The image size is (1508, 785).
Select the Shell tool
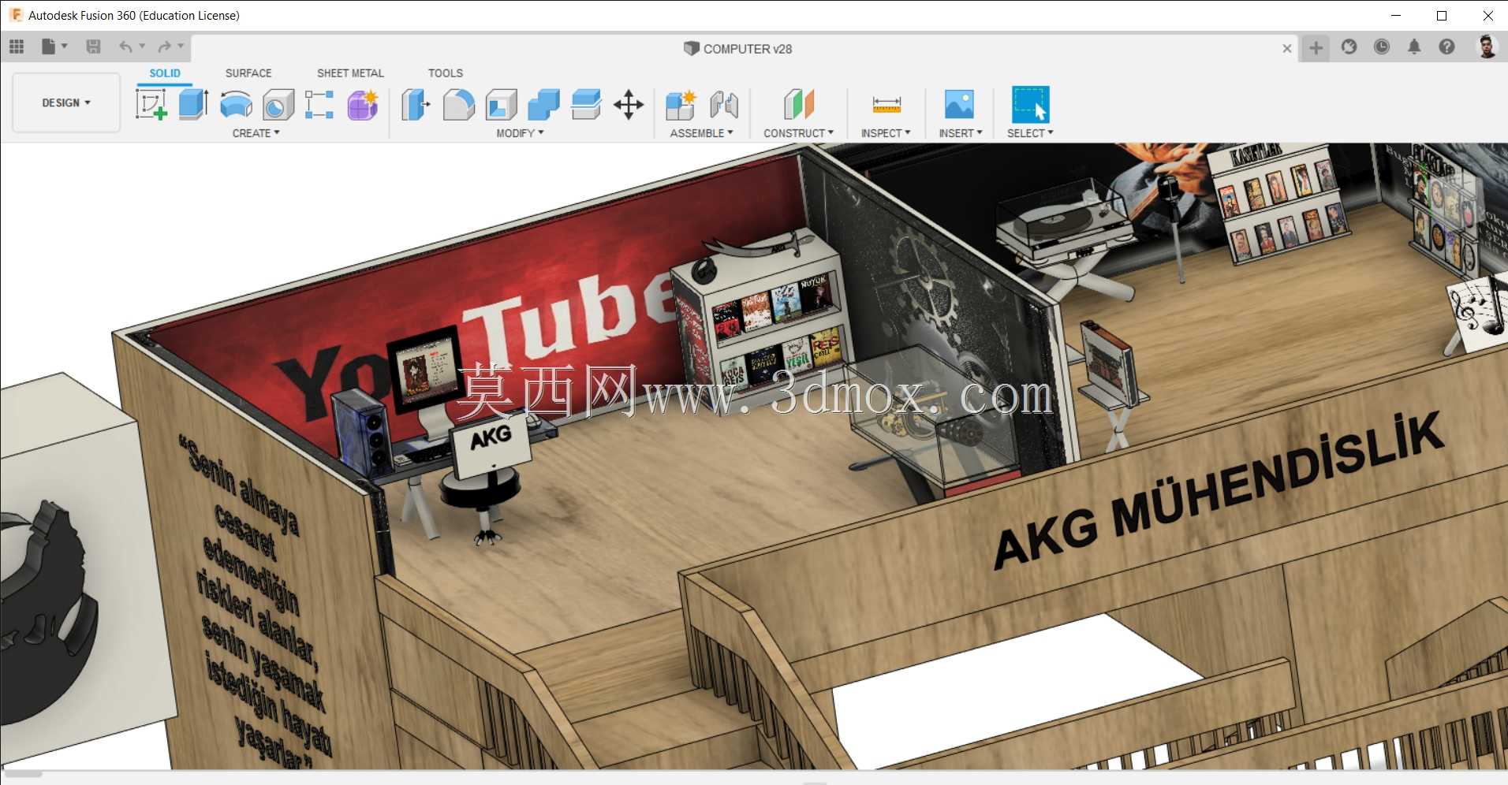coord(502,104)
